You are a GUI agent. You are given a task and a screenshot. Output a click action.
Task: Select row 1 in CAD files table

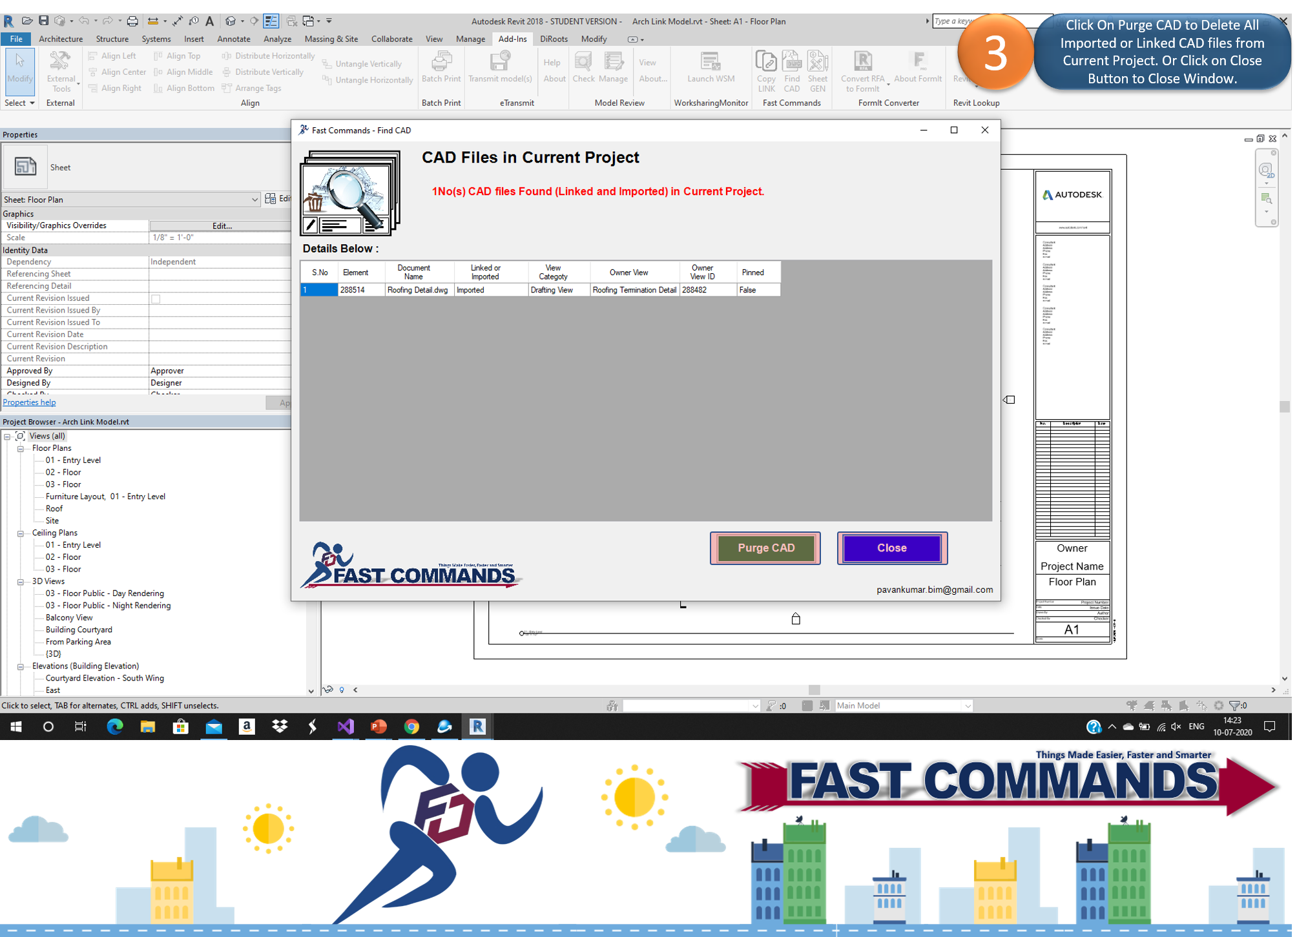pos(318,290)
